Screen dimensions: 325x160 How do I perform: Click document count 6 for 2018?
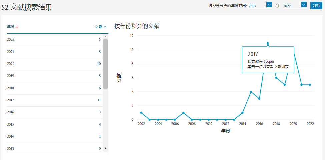pyautogui.click(x=100, y=88)
